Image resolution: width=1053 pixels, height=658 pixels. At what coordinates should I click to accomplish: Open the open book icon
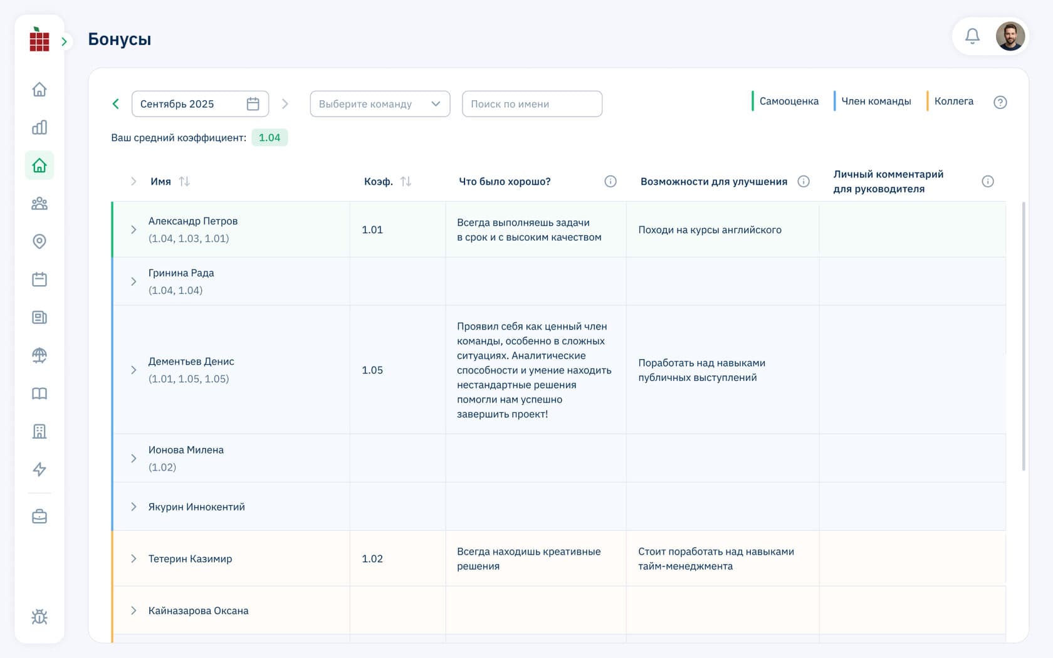coord(39,394)
